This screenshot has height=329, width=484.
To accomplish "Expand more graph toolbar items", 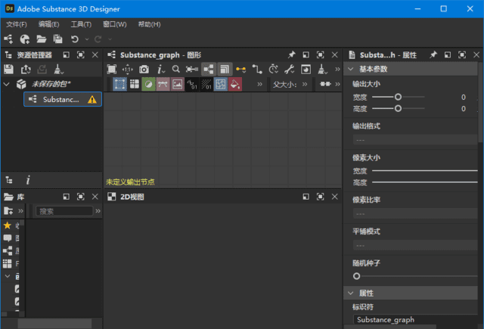I will pyautogui.click(x=337, y=69).
